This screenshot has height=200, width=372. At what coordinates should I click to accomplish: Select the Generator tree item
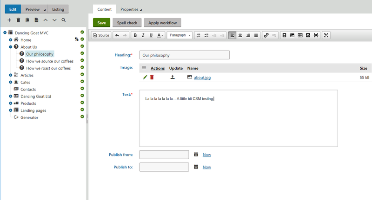pos(29,117)
